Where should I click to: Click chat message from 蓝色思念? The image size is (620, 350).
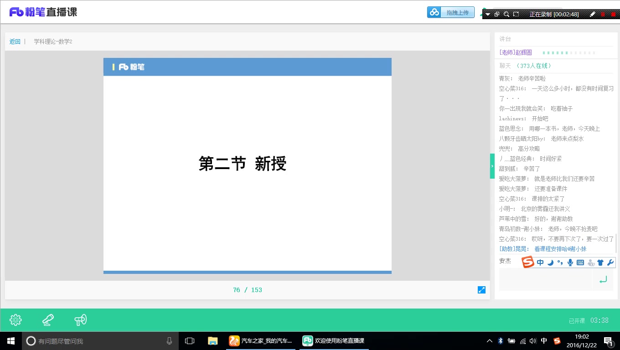pyautogui.click(x=550, y=129)
